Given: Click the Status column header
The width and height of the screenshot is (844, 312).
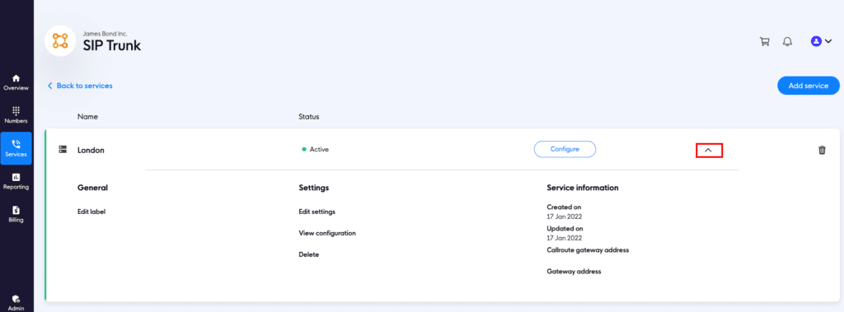Looking at the screenshot, I should point(309,117).
